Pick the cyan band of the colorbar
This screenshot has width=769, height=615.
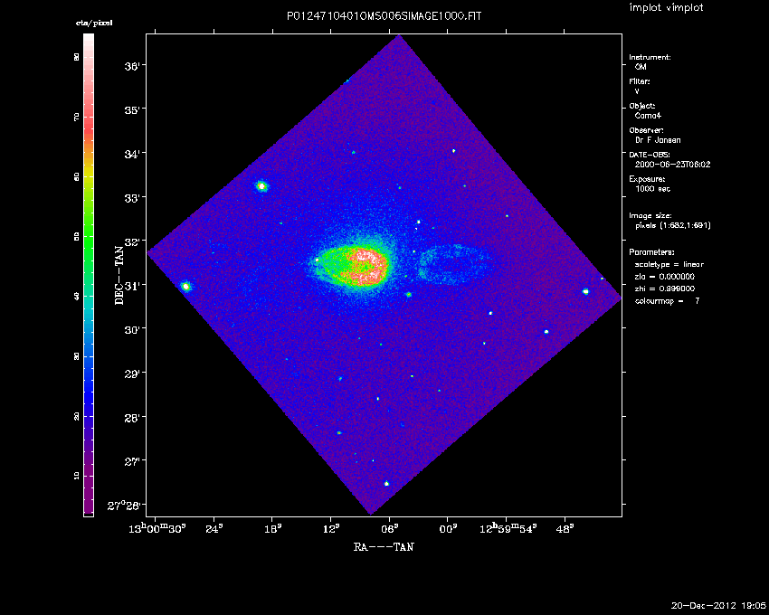point(89,304)
